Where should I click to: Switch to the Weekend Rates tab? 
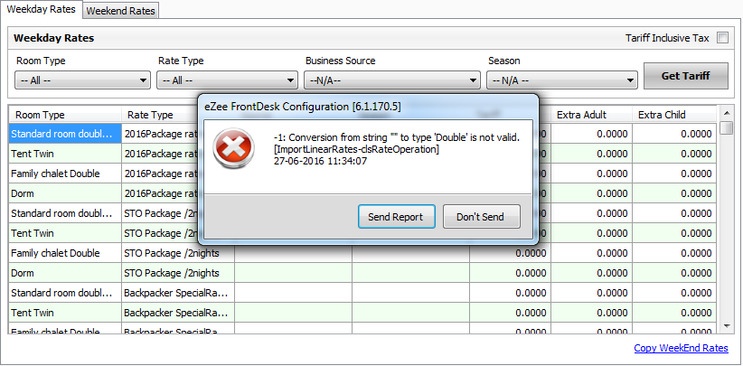(121, 11)
